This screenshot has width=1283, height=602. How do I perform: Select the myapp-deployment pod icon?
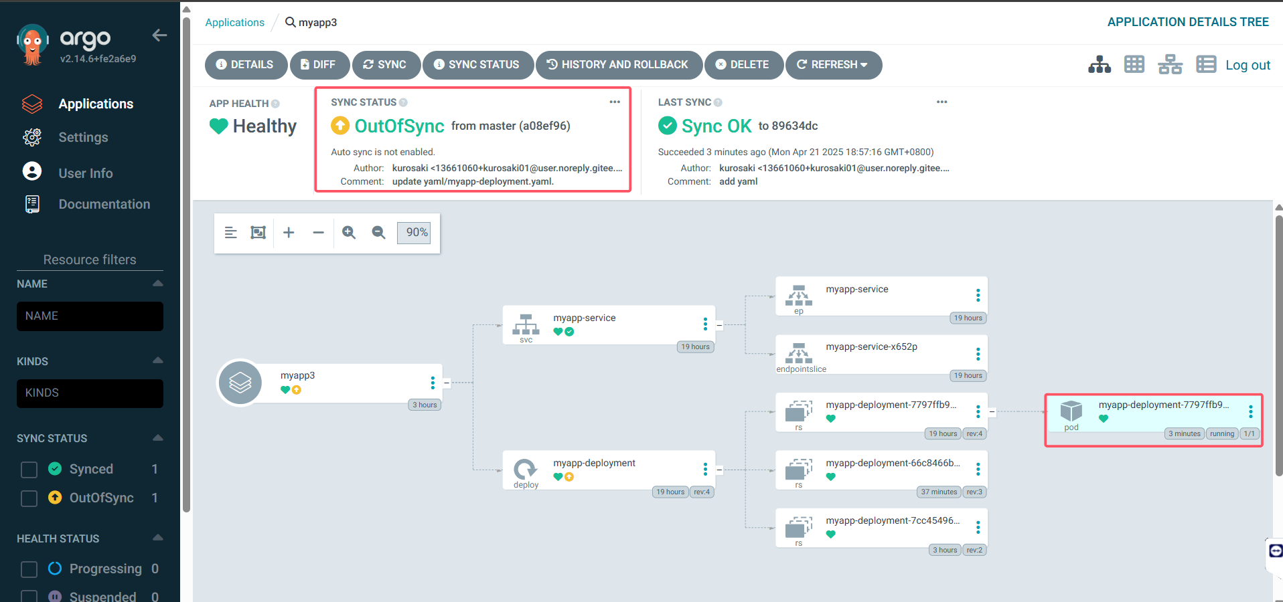pyautogui.click(x=1071, y=411)
